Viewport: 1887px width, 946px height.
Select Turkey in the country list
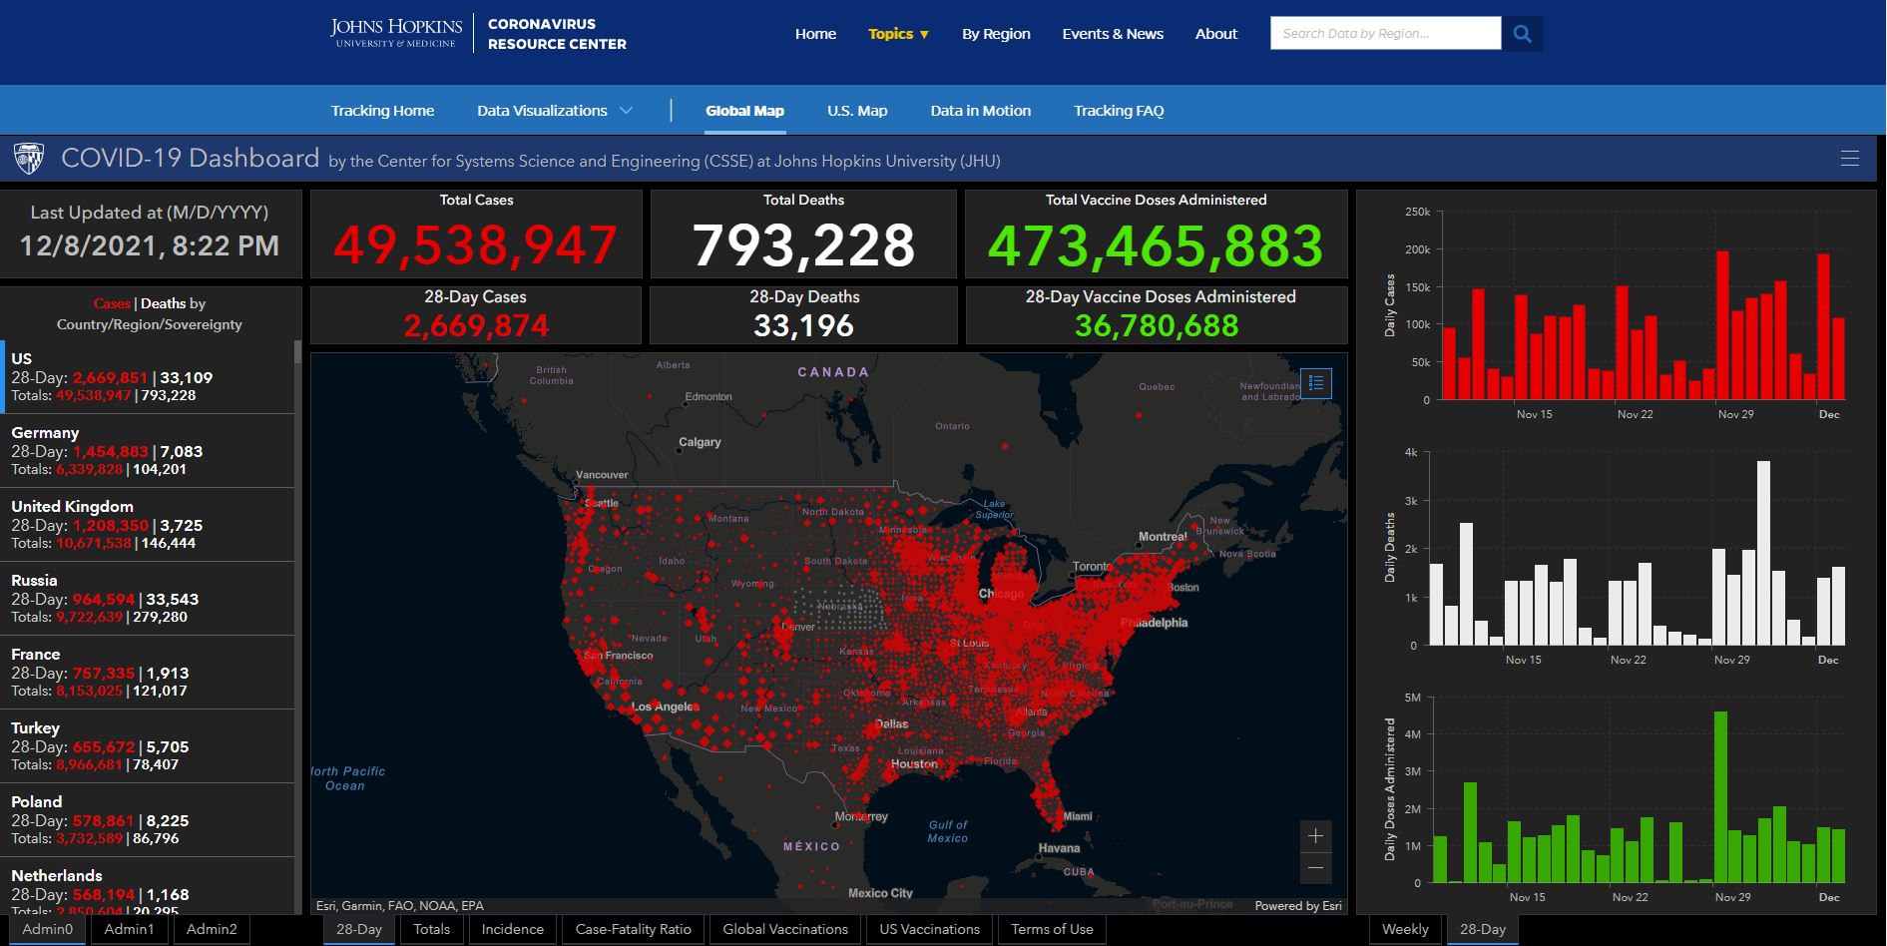pyautogui.click(x=148, y=746)
